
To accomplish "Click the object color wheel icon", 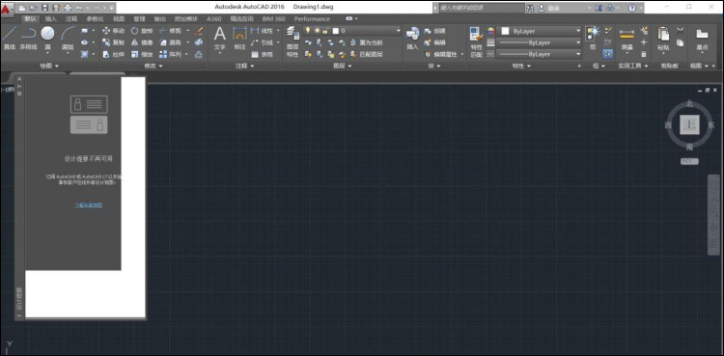I will click(490, 31).
